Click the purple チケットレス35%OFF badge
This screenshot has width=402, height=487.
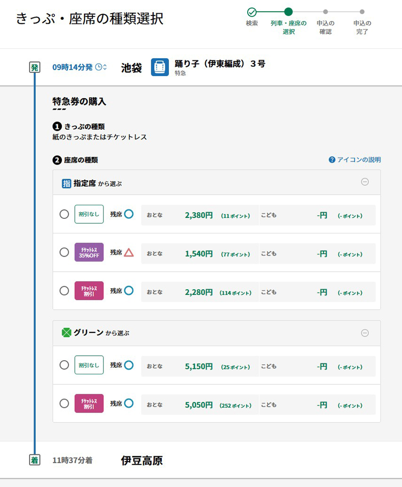coord(89,253)
